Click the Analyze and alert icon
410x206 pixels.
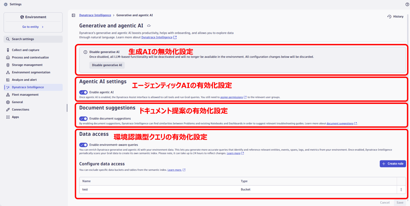[8, 80]
